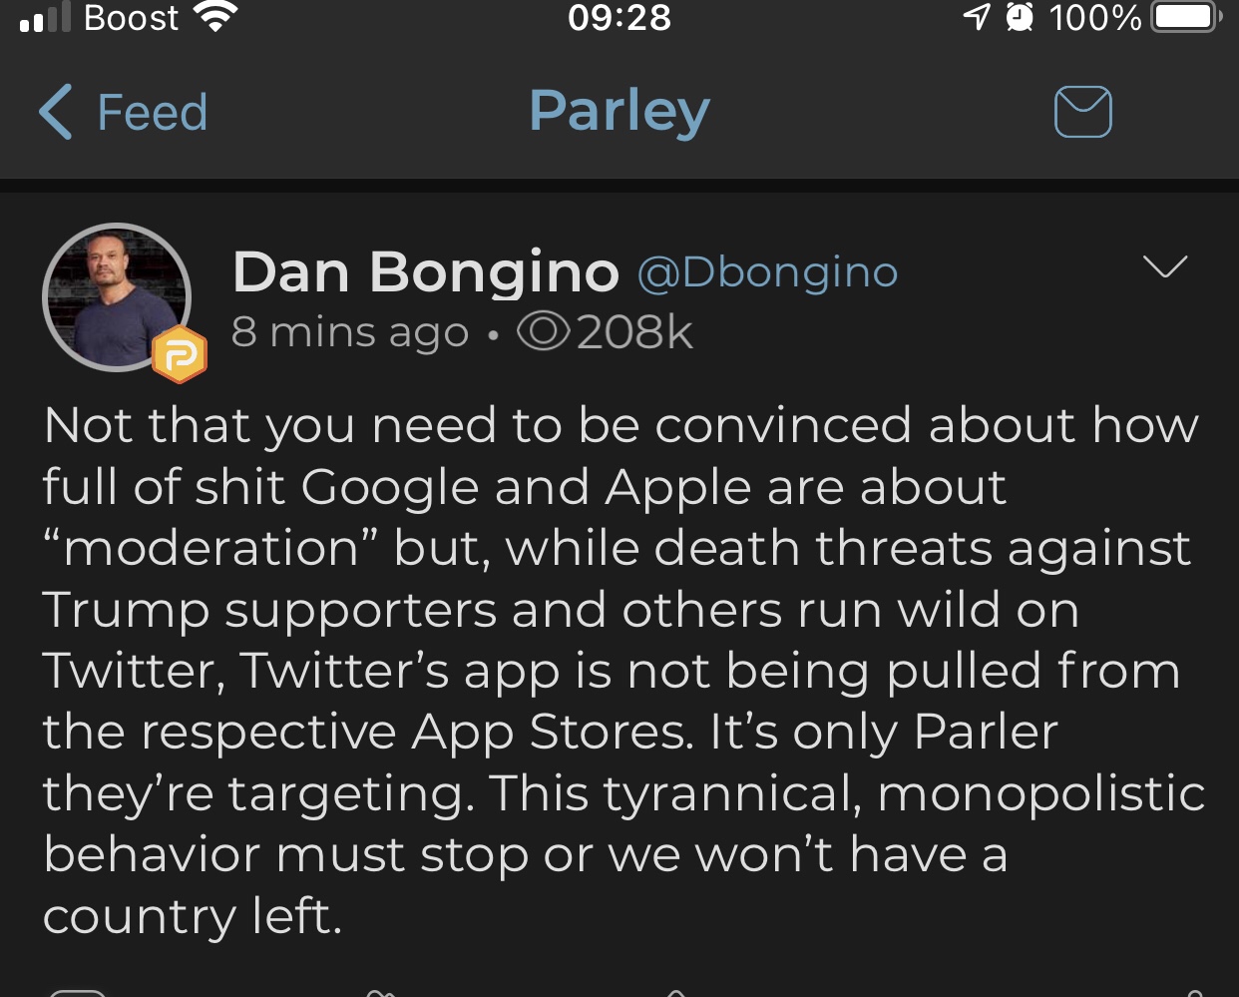Tap the gold Parler verified badge
Screen dimensions: 1239x997
[x=180, y=354]
